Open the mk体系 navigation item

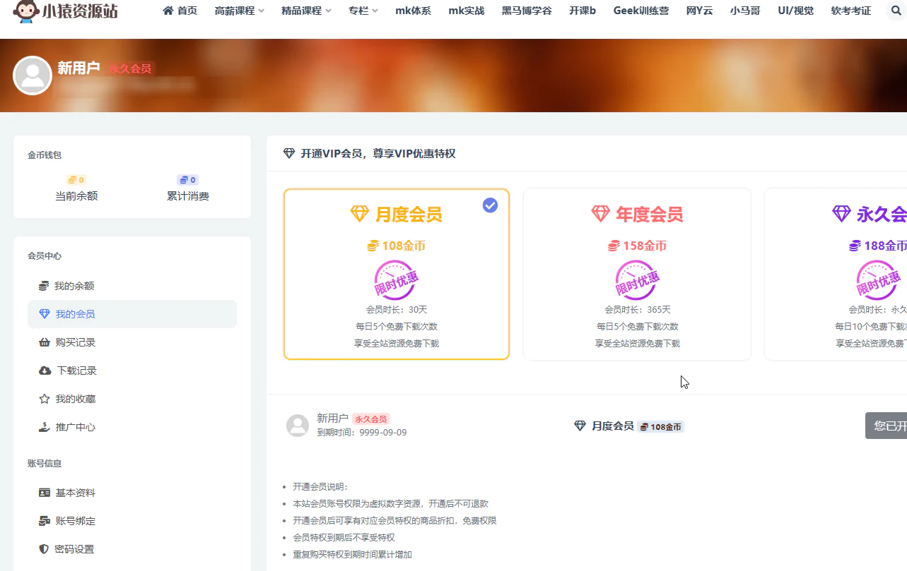coord(414,11)
